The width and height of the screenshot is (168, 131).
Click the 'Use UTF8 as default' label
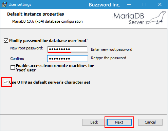coord(50,82)
